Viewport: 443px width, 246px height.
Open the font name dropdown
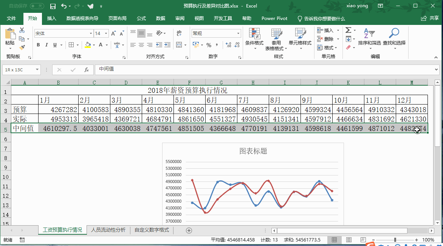pos(91,33)
